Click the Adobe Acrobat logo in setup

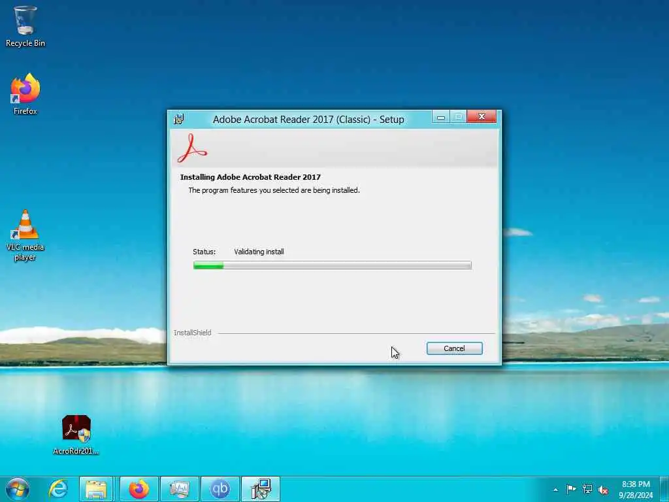(192, 148)
